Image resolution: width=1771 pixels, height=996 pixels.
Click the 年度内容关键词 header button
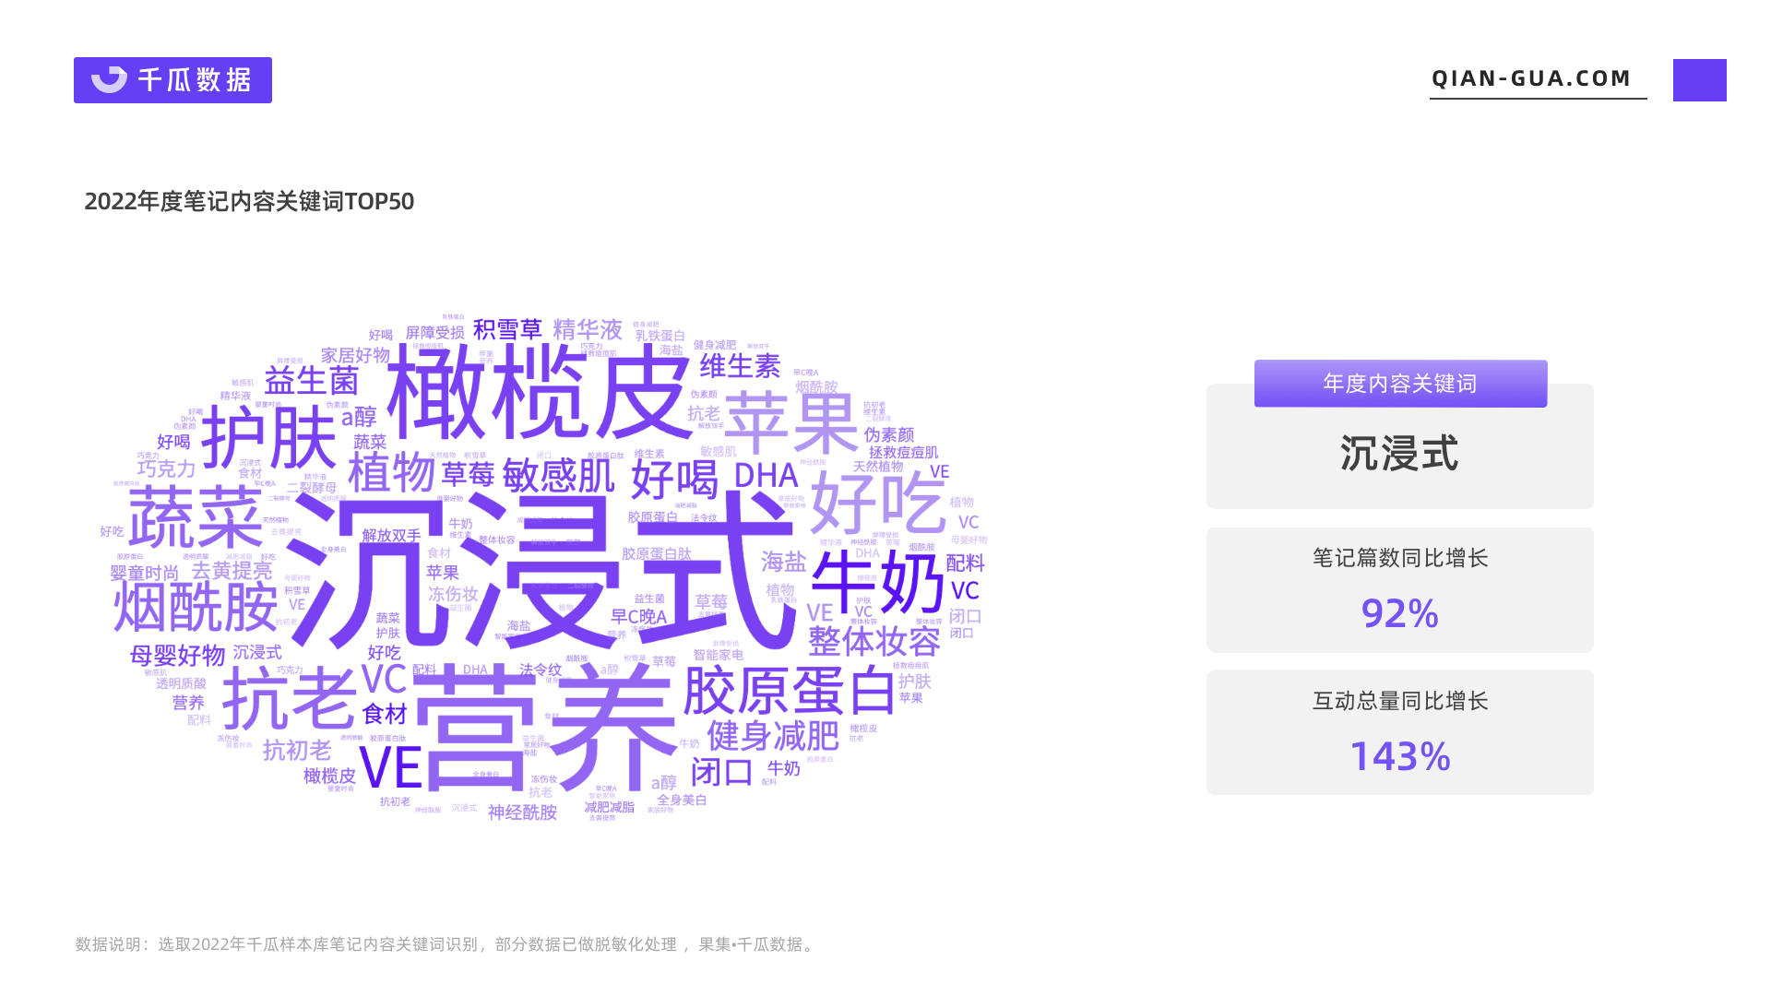click(1400, 384)
